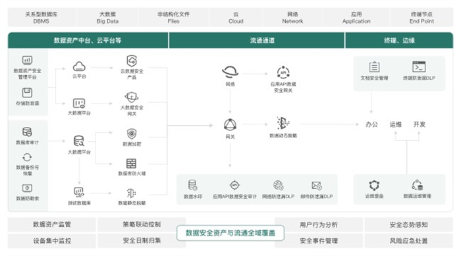This screenshot has width=461, height=256.
Task: Click the 云平台 cloud icon
Action: point(79,66)
